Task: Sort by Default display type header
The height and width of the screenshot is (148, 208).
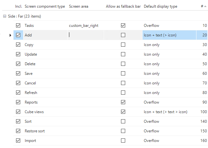Action: [x=160, y=6]
